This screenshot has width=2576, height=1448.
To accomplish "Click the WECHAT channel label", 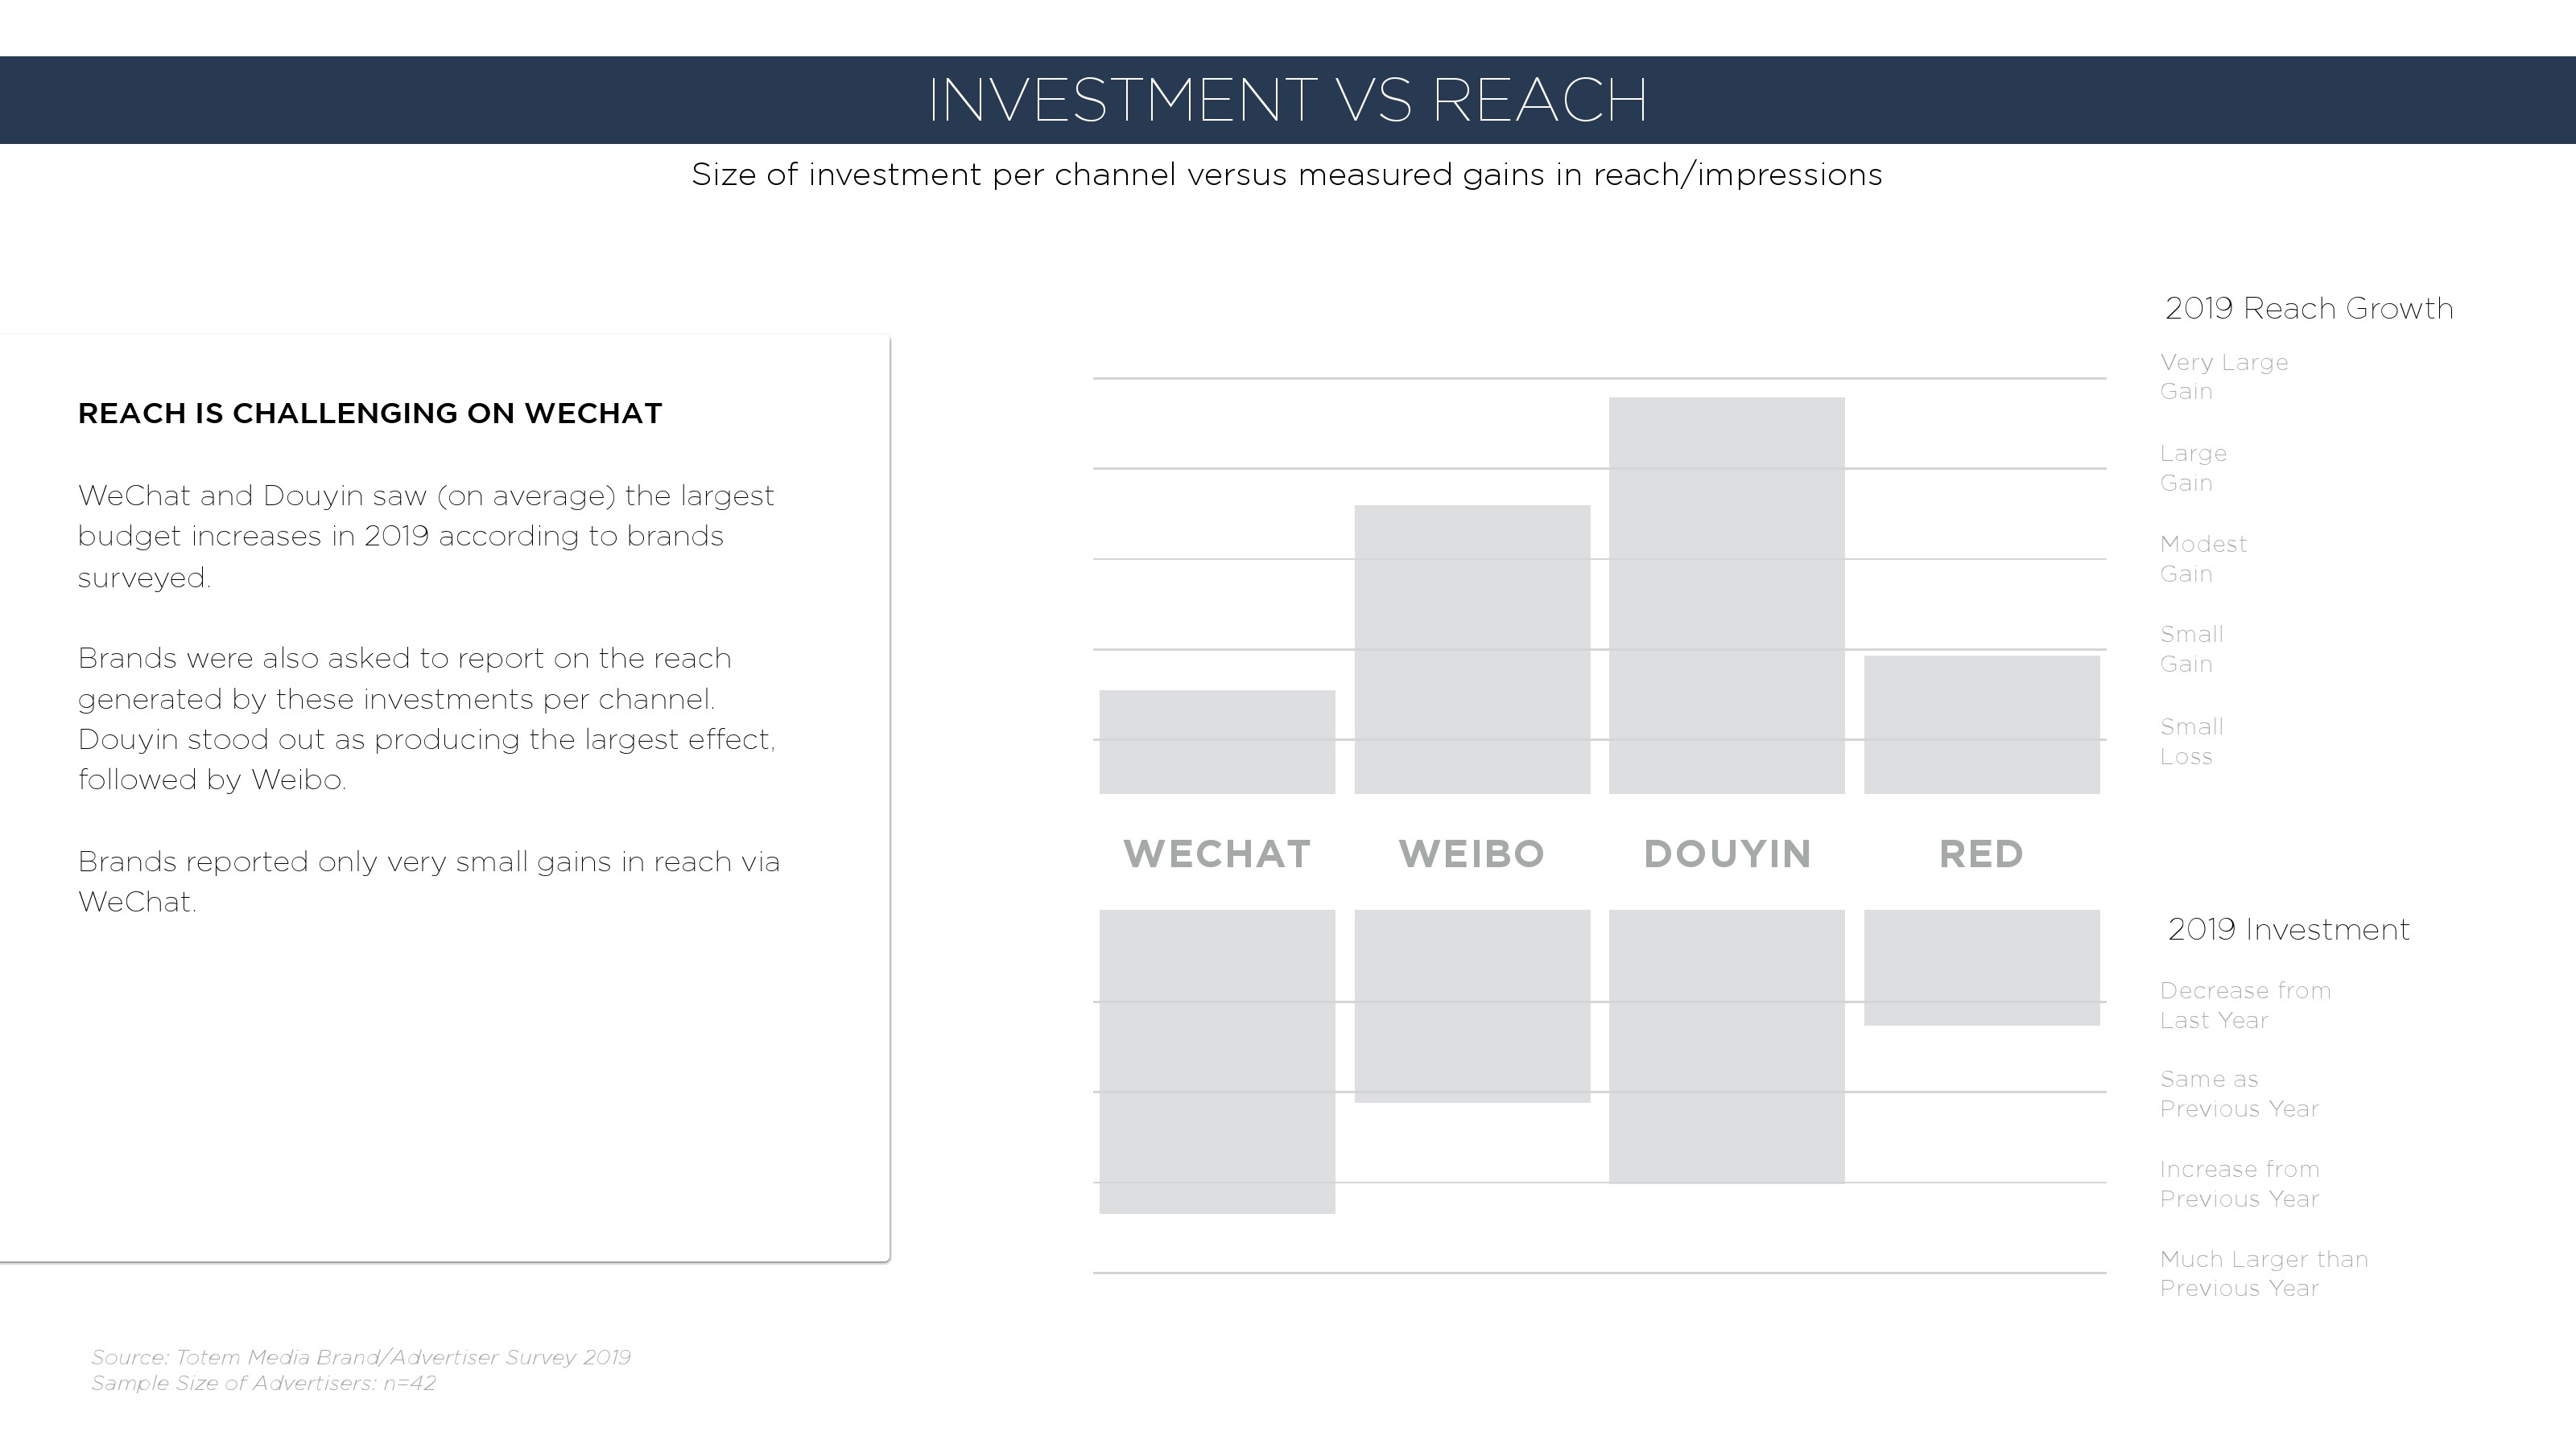I will coord(1217,854).
